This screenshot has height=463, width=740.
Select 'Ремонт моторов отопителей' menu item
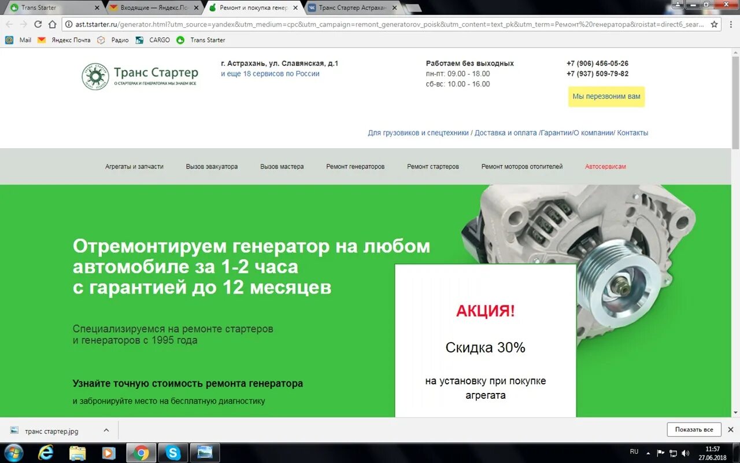coord(521,166)
